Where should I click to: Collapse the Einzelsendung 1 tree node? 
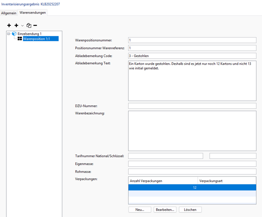pyautogui.click(x=9, y=34)
